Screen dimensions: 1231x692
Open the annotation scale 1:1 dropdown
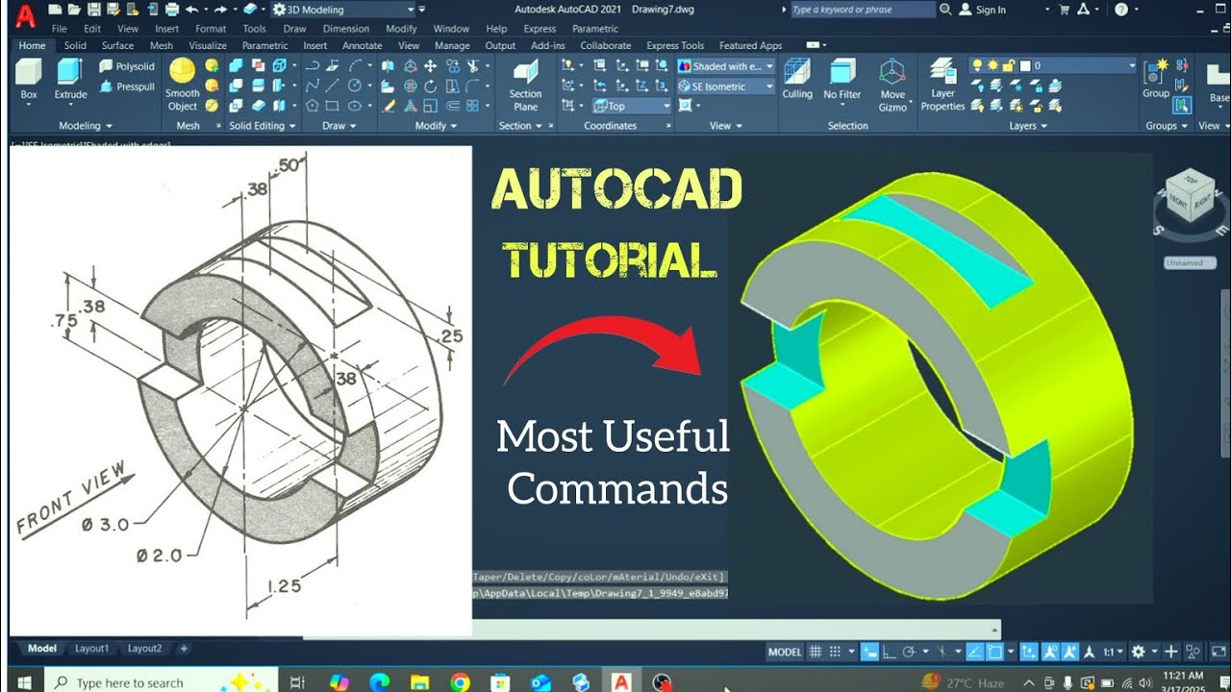point(1112,652)
